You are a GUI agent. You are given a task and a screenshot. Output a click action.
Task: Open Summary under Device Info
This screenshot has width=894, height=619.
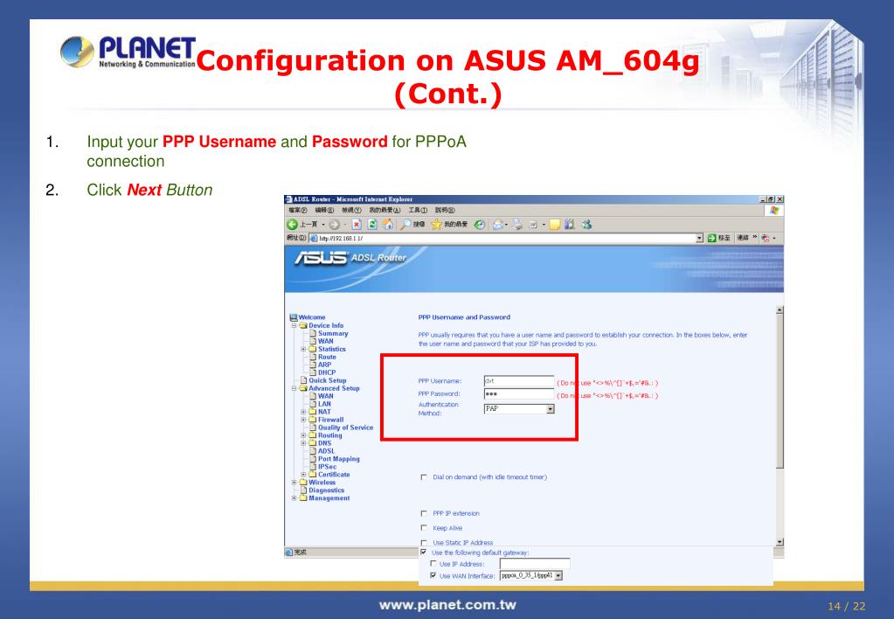pyautogui.click(x=333, y=333)
